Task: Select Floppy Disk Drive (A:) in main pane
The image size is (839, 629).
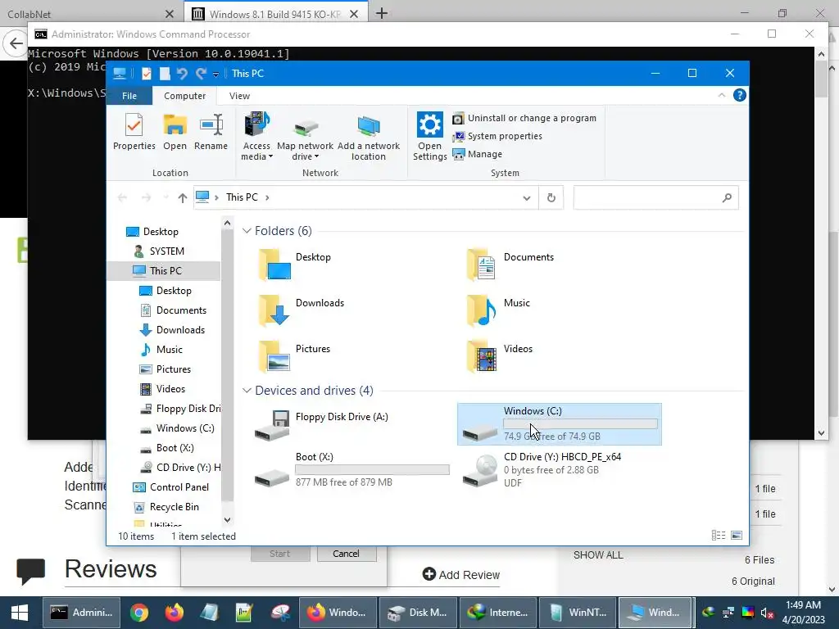Action: pyautogui.click(x=321, y=425)
